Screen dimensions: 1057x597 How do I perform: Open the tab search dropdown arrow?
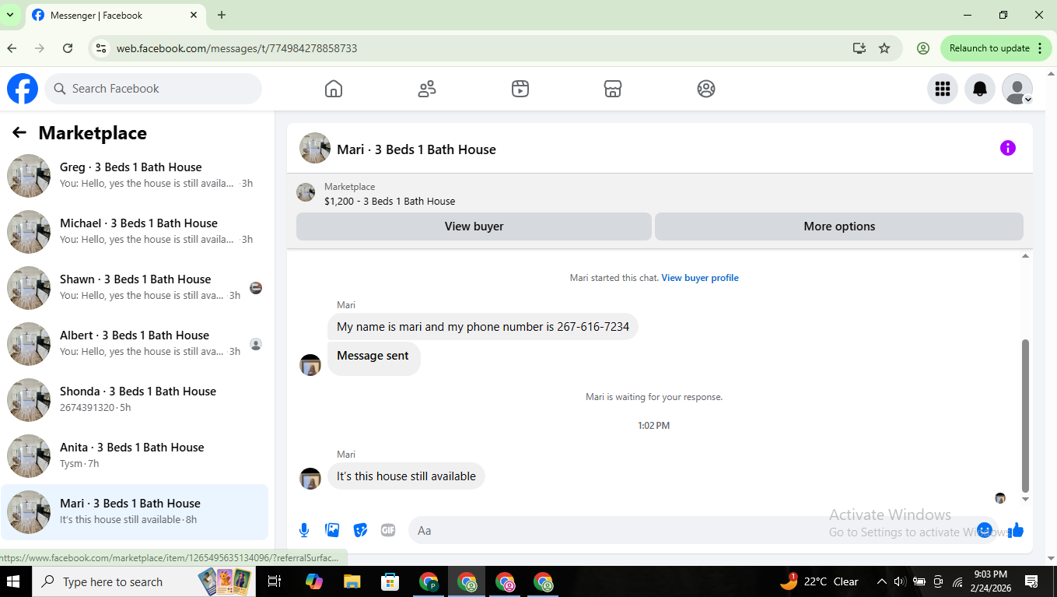10,15
